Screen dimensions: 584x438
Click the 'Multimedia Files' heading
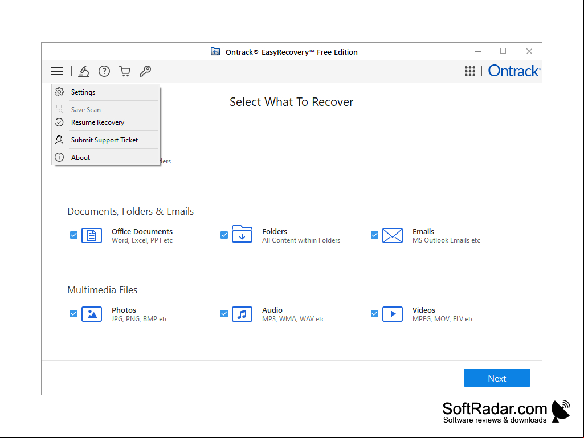(x=102, y=290)
